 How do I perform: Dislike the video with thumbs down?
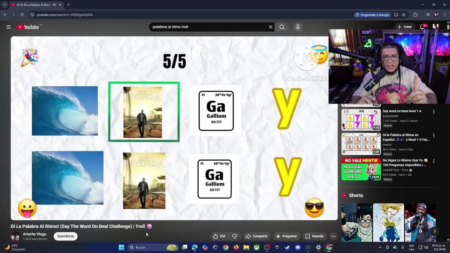point(234,236)
